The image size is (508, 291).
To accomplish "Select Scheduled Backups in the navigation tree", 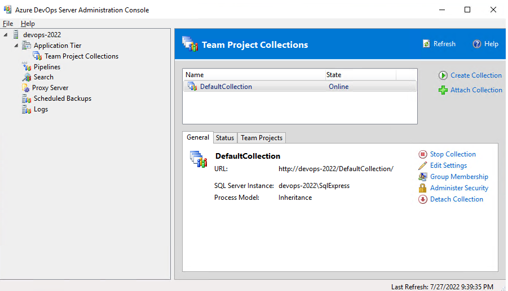I will coord(63,99).
